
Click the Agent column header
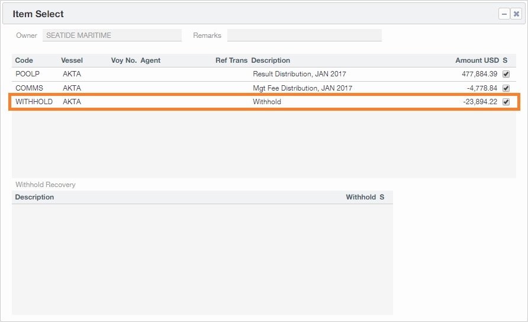point(150,60)
